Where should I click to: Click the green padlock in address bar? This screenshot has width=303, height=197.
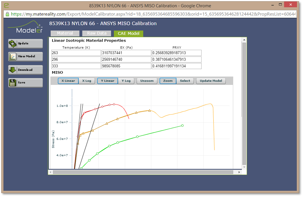click(7, 14)
